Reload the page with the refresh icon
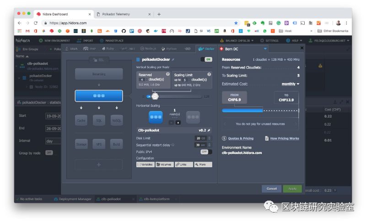Viewport: 366px width, 223px height. [x=36, y=23]
